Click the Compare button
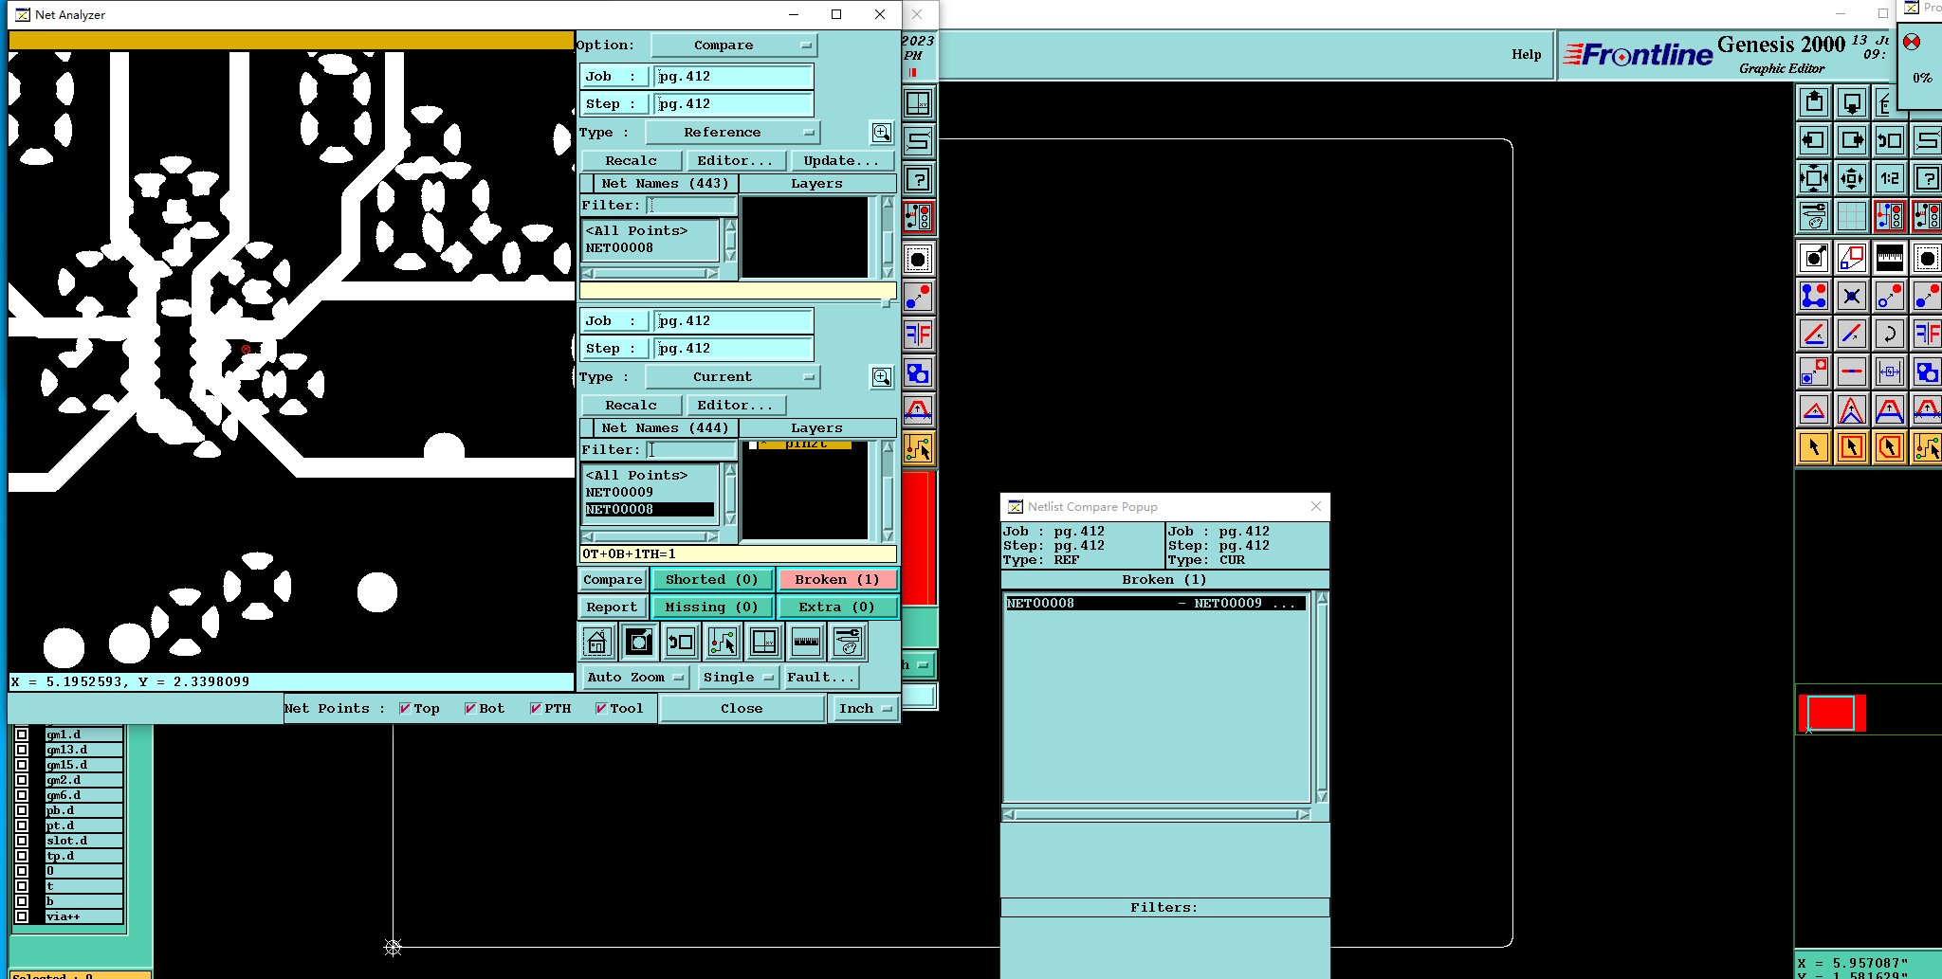 613,580
